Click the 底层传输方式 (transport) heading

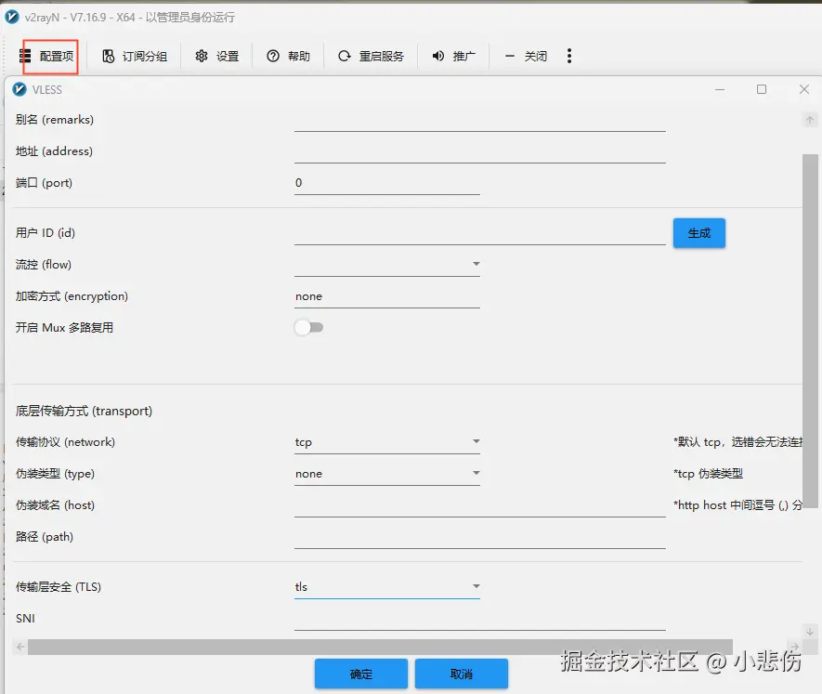(x=84, y=411)
